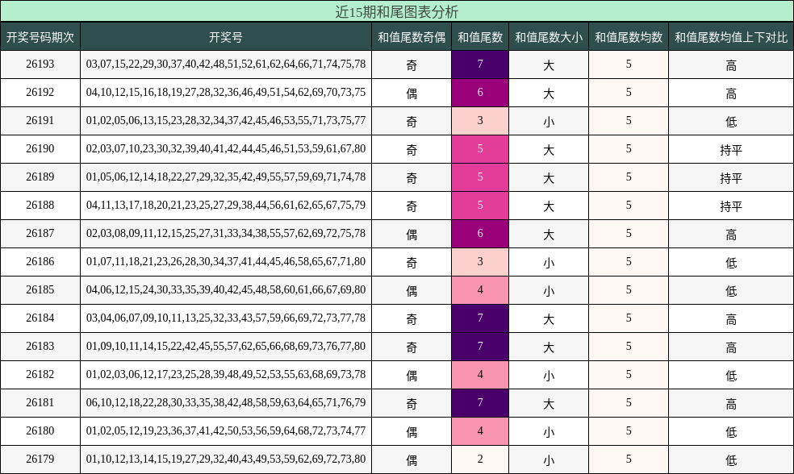Click issue number 26181
794x474 pixels.
click(x=40, y=403)
